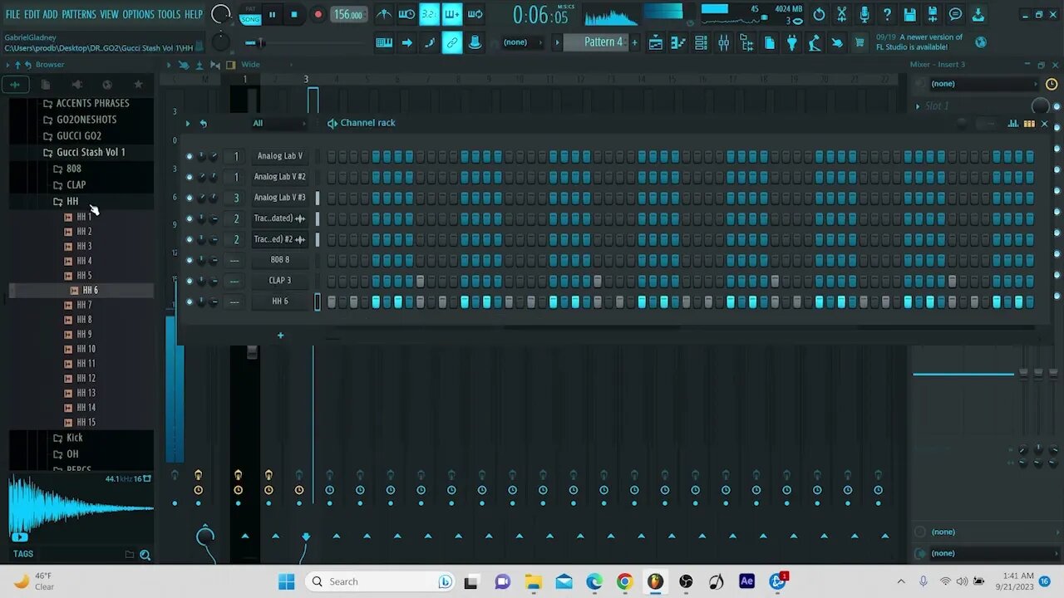
Task: Toggle channel rack step sequencer view icon
Action: pyautogui.click(x=1029, y=124)
